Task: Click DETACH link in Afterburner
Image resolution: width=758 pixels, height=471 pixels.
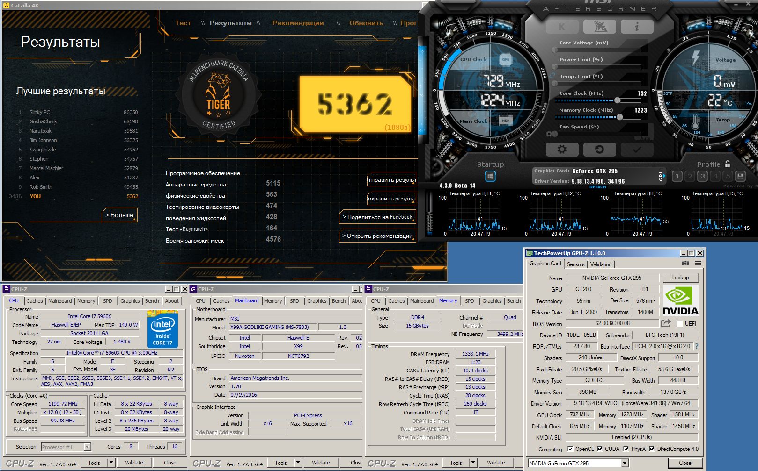Action: (x=597, y=187)
